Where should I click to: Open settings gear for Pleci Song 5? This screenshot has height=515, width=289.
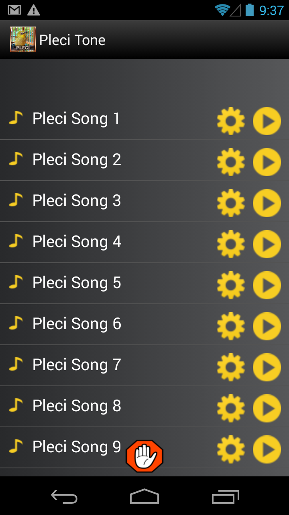pyautogui.click(x=231, y=285)
